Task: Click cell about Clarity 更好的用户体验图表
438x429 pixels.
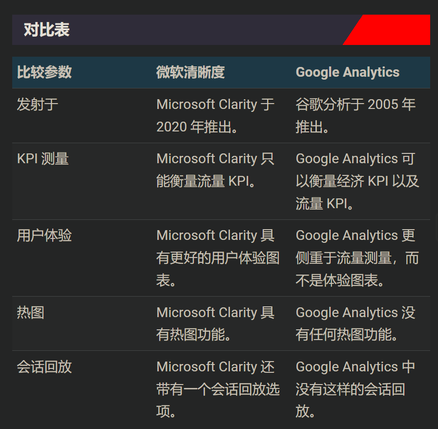Action: 217,257
